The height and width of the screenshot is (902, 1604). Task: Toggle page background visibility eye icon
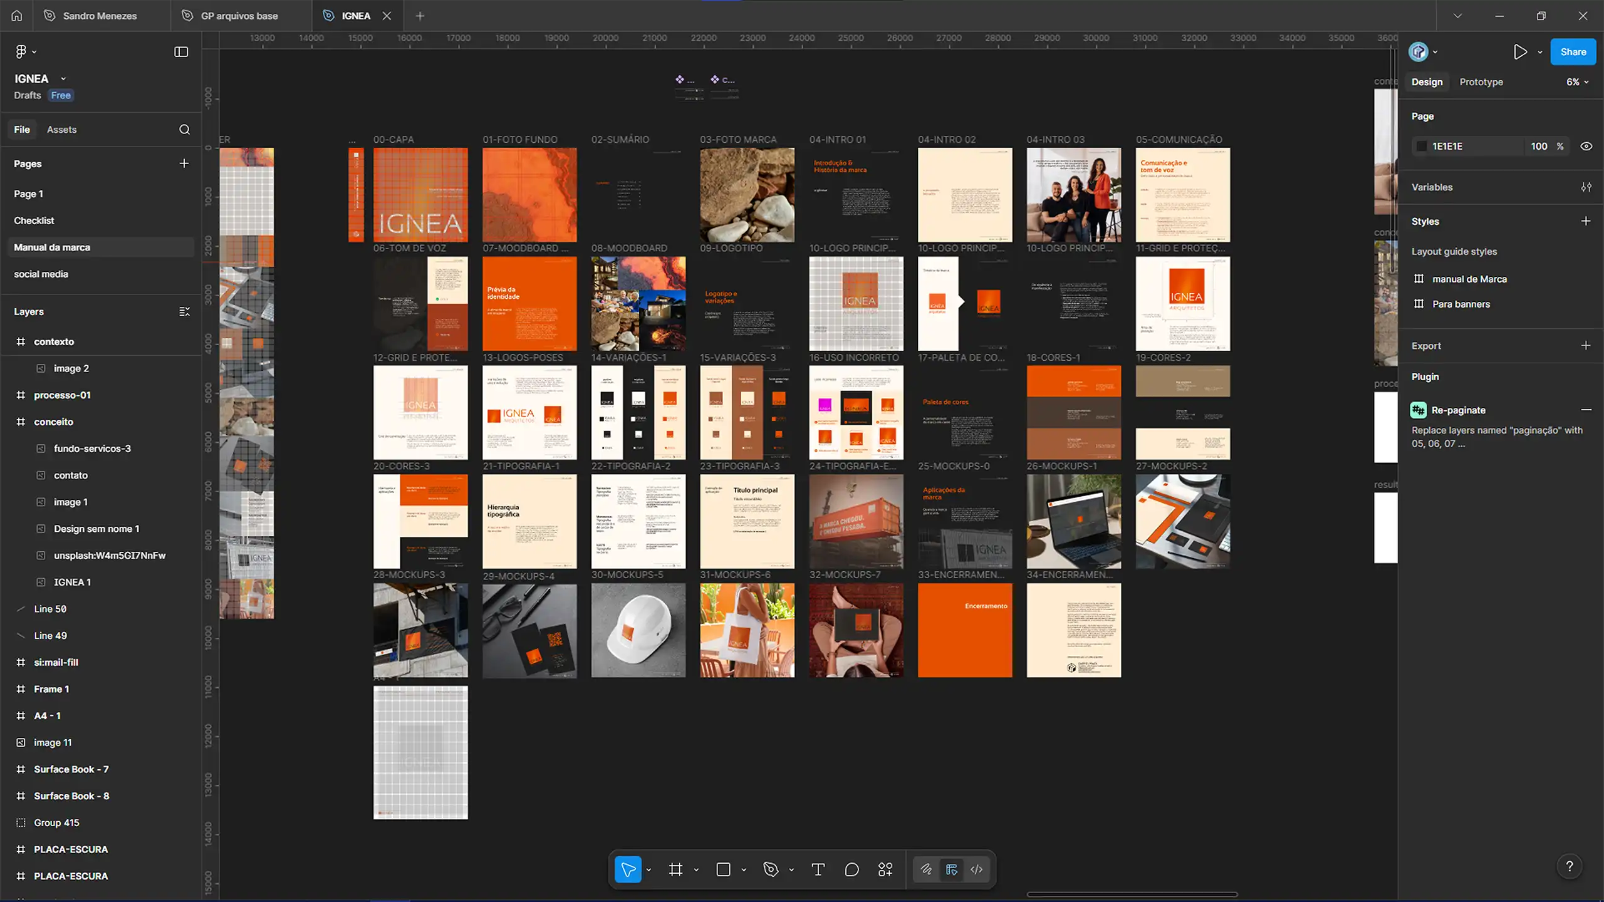(x=1586, y=146)
